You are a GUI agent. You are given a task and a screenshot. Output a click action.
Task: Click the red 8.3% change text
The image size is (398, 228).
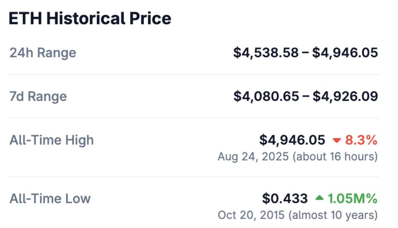click(361, 140)
